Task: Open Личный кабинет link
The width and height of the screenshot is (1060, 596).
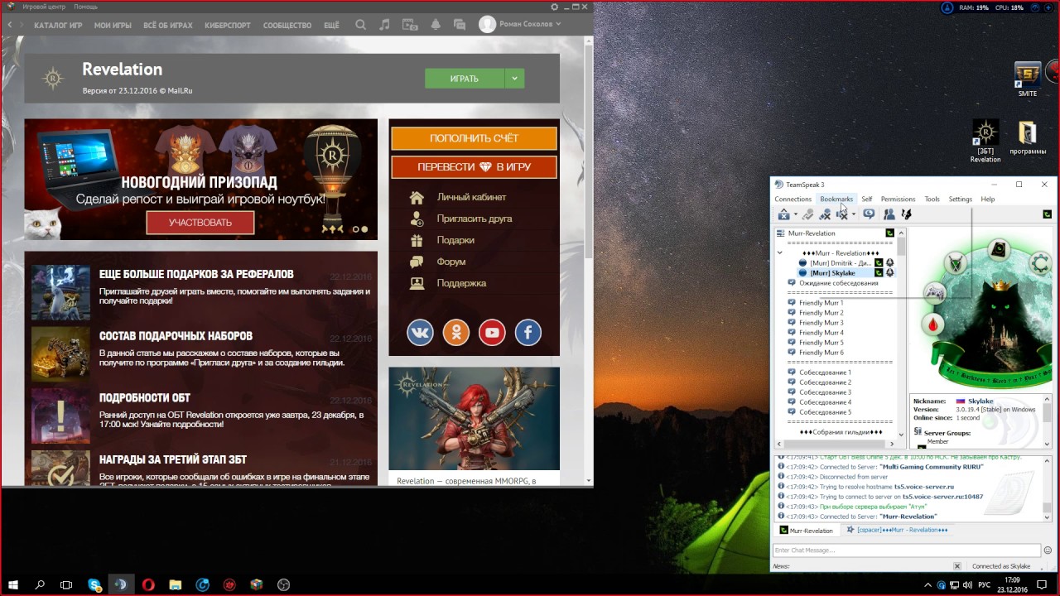Action: [x=471, y=197]
